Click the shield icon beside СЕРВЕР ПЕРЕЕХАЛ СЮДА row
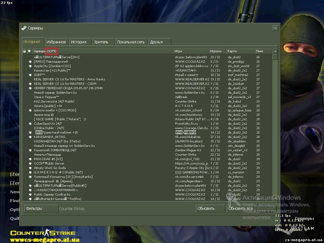324x243 pixels. pyautogui.click(x=30, y=88)
